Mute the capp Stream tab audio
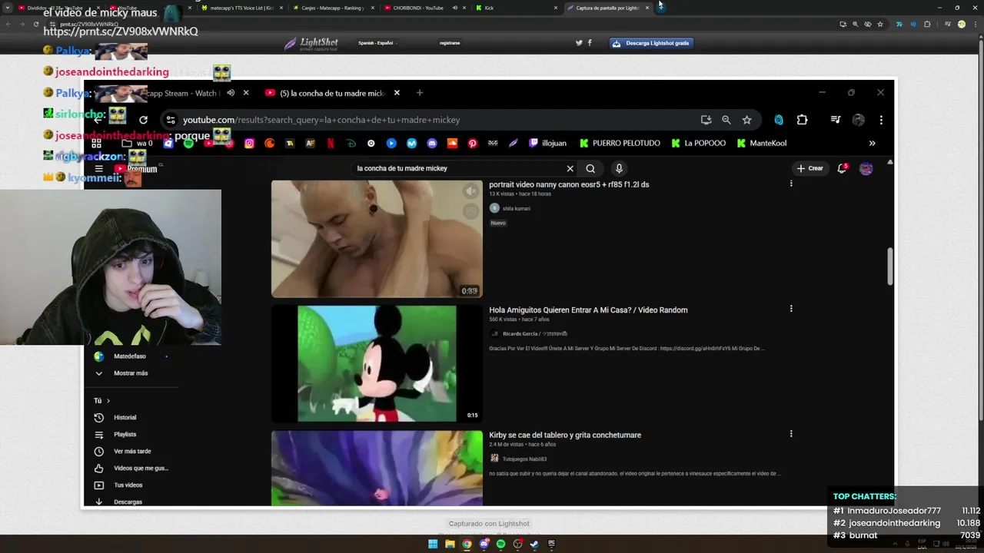The image size is (984, 553). tap(230, 93)
